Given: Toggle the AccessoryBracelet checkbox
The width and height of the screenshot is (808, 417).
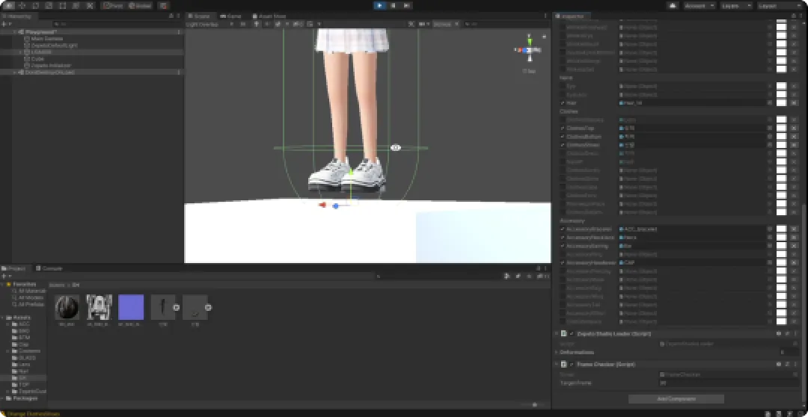Looking at the screenshot, I should 563,229.
